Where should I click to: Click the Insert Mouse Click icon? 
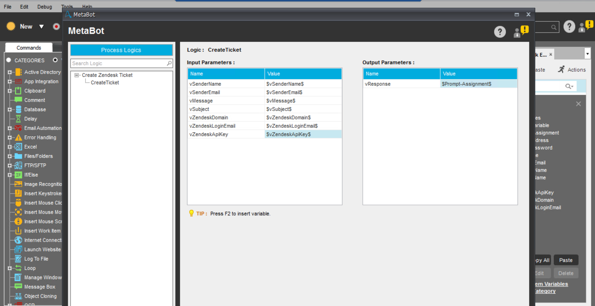click(18, 203)
